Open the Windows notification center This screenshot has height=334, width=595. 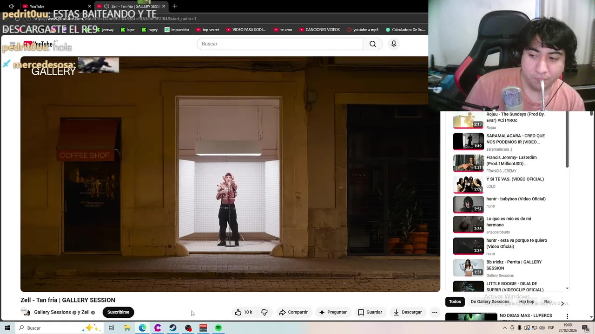click(585, 328)
